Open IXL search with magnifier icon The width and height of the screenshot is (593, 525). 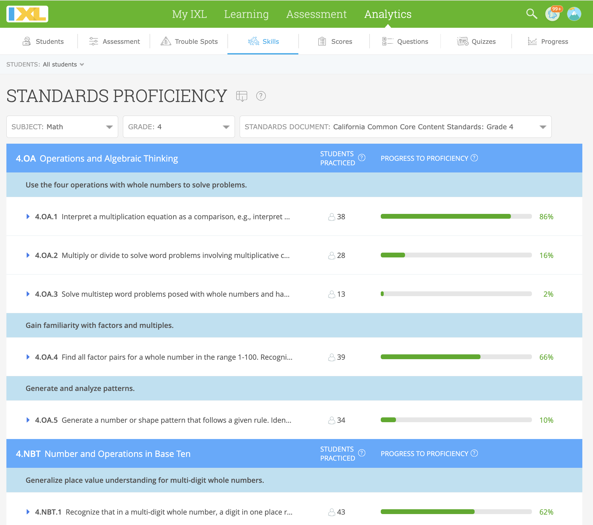tap(531, 14)
